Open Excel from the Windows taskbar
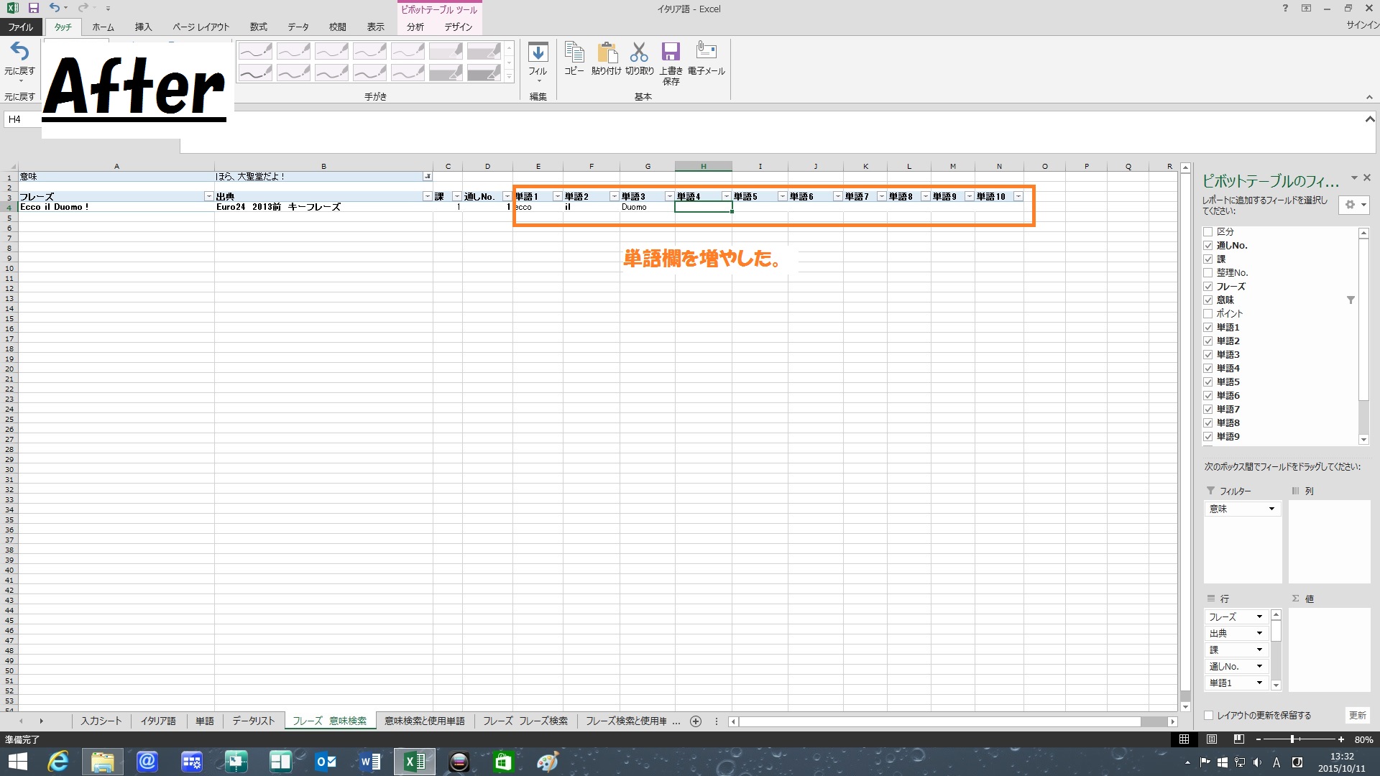The image size is (1380, 776). [415, 762]
